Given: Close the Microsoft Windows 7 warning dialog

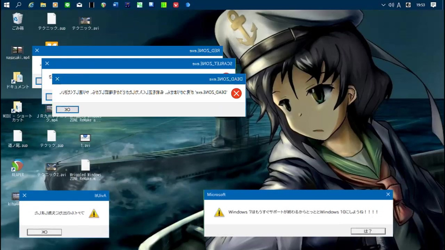Looking at the screenshot, I should tap(388, 194).
